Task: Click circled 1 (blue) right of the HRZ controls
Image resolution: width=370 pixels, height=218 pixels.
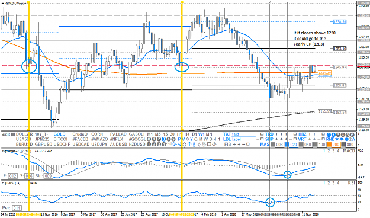Action: tap(329, 134)
